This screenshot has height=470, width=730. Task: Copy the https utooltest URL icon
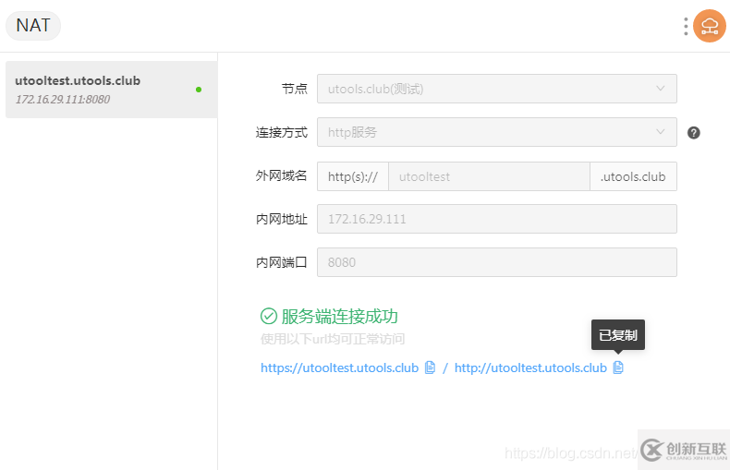[x=431, y=368]
